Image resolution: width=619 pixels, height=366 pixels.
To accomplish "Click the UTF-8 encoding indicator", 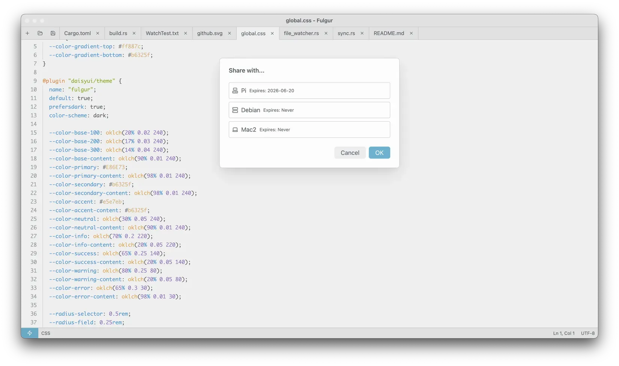I will coord(587,333).
